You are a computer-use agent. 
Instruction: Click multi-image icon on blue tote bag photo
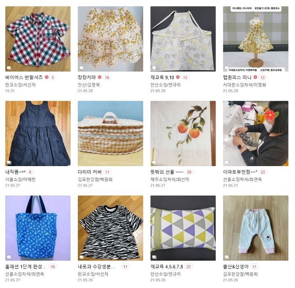coord(9,257)
